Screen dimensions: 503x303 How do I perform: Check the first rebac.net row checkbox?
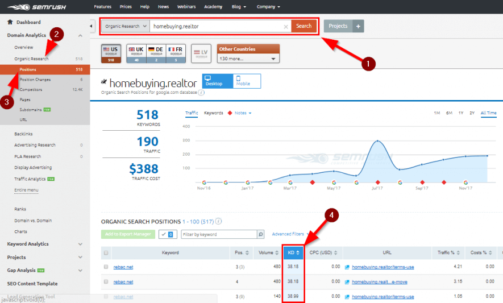click(106, 267)
